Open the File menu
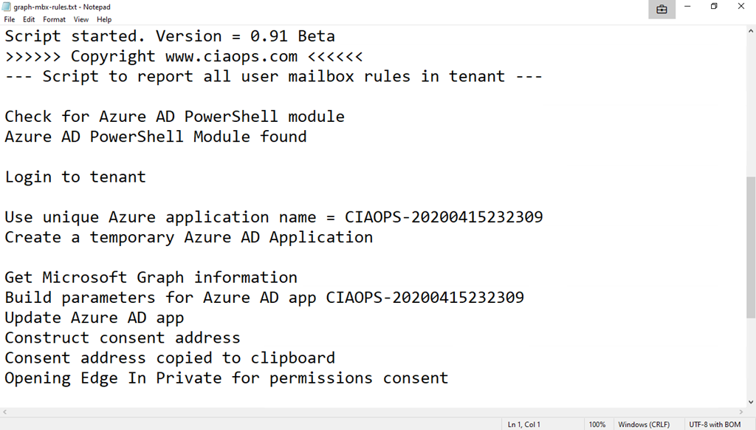 10,19
